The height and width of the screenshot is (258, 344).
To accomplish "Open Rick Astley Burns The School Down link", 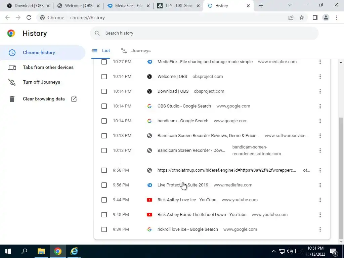I will click(x=202, y=215).
